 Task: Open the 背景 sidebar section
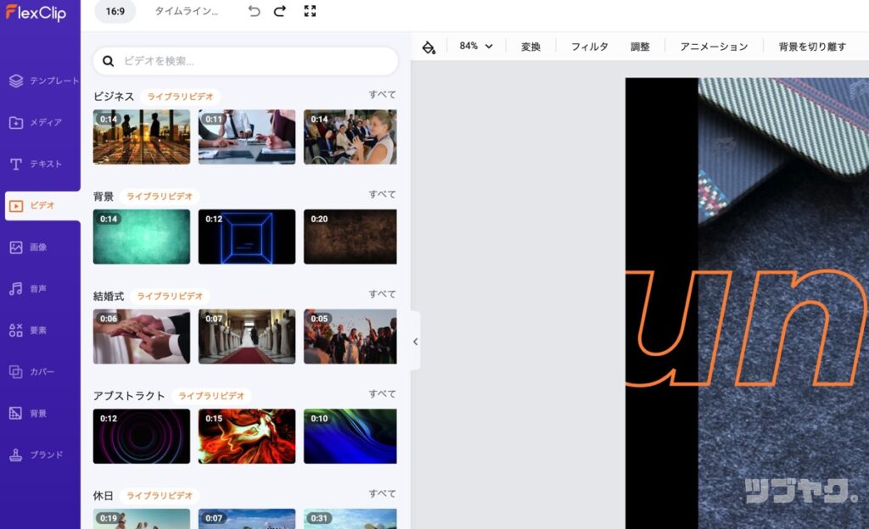pos(28,414)
